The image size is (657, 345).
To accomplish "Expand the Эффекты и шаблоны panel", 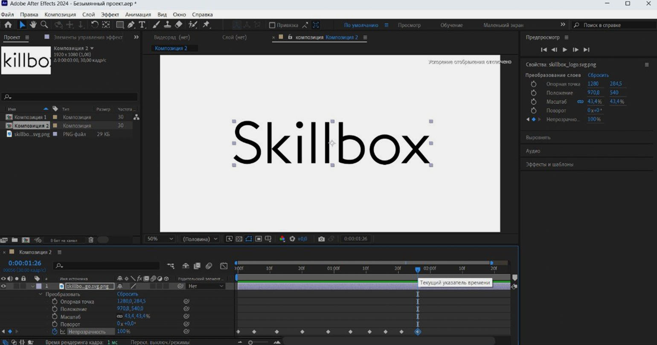I will [x=549, y=164].
